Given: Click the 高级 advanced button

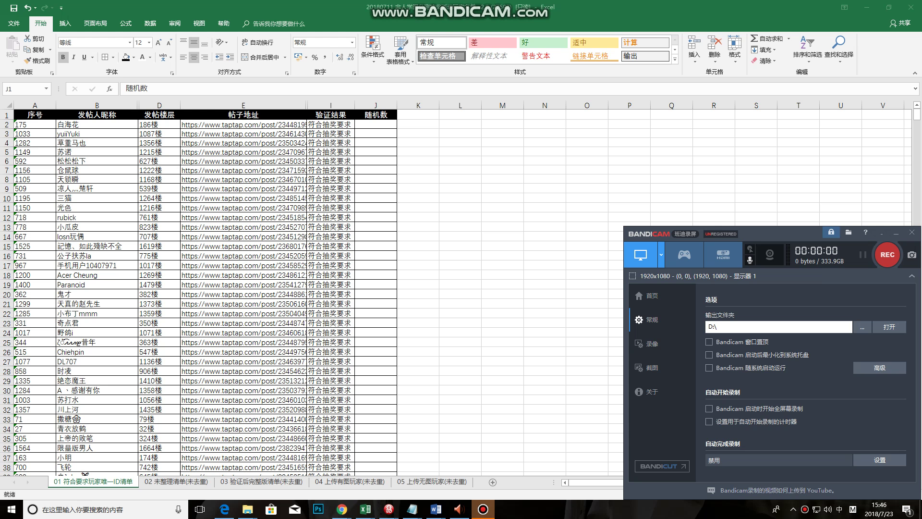Looking at the screenshot, I should (879, 368).
